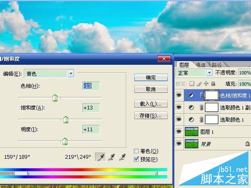Screen dimensions: 251x188
Task: Select the subtract-from-sample eyedropper
Action: pos(122,157)
